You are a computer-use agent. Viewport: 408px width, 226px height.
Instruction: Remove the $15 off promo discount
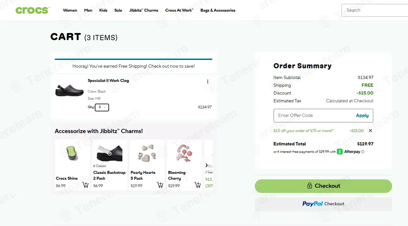pyautogui.click(x=370, y=130)
